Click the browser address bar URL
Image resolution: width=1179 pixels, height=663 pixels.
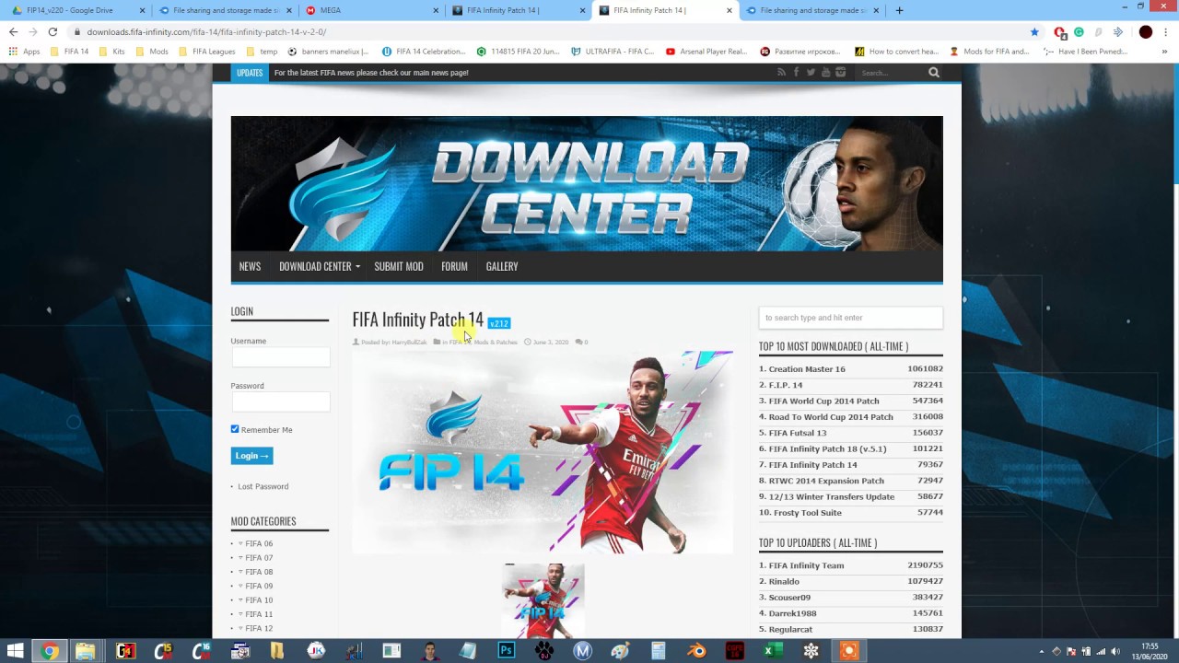[x=206, y=31]
